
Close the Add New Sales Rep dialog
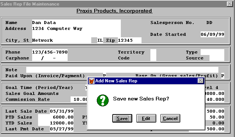201,81
